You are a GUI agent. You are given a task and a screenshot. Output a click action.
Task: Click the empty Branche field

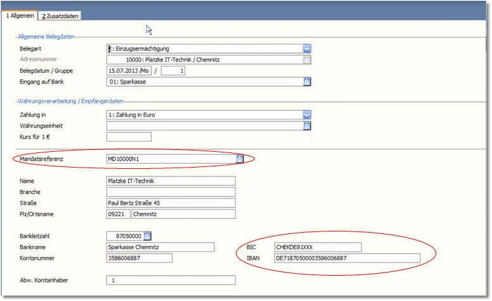(171, 192)
